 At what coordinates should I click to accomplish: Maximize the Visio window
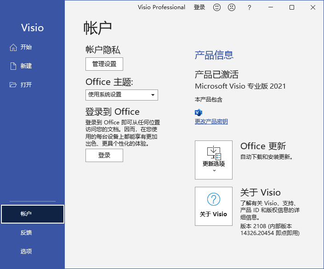(x=292, y=7)
